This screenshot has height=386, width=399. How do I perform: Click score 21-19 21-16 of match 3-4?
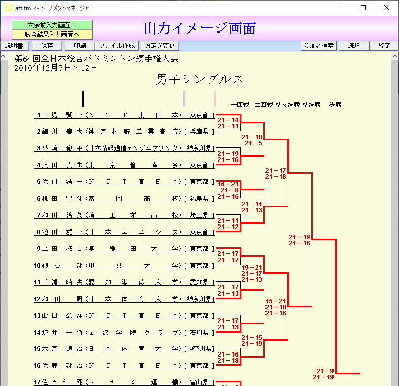pyautogui.click(x=228, y=157)
